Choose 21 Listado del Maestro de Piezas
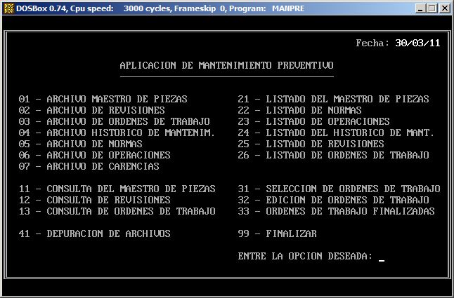 point(333,100)
